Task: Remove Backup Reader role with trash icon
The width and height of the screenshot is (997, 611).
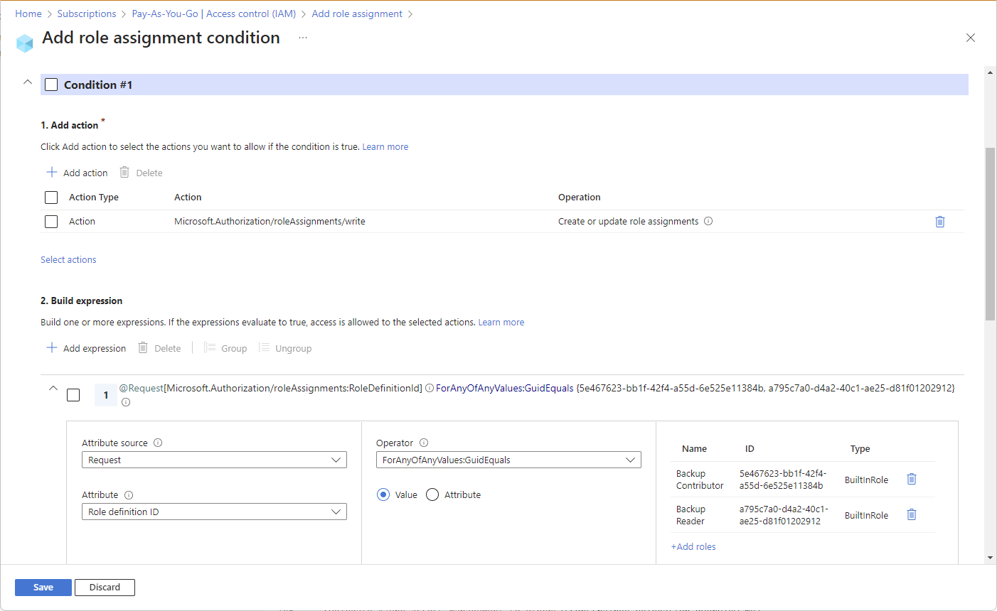Action: [911, 515]
